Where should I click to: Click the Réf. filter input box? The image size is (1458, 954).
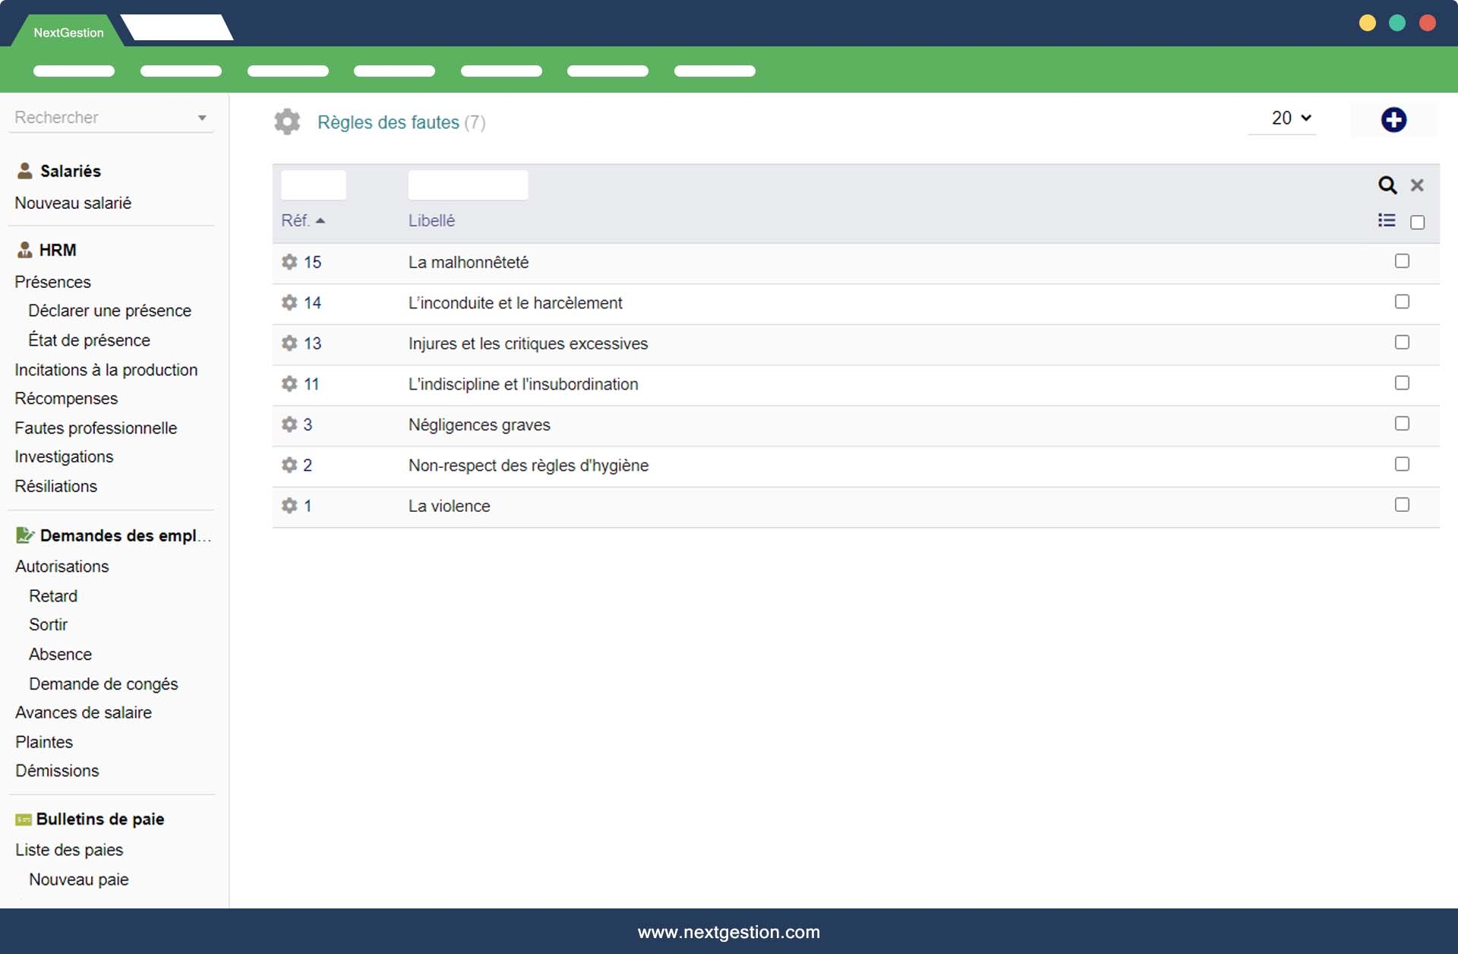pyautogui.click(x=313, y=185)
